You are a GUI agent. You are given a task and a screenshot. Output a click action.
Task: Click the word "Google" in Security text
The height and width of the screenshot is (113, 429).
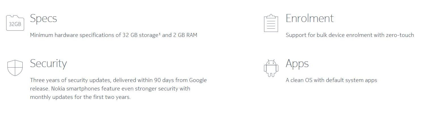point(198,80)
